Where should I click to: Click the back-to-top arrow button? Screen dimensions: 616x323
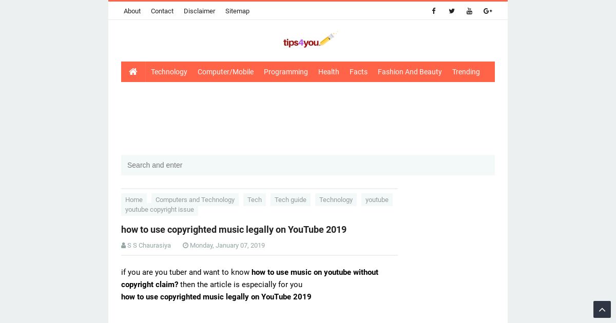coord(602,310)
